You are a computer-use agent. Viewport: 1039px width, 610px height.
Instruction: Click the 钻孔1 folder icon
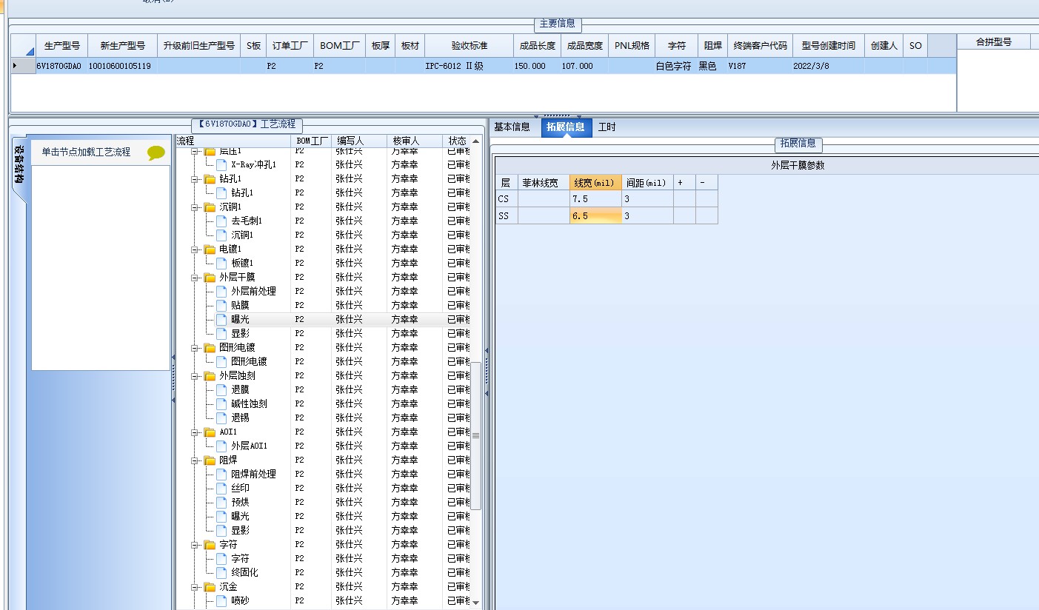click(210, 179)
